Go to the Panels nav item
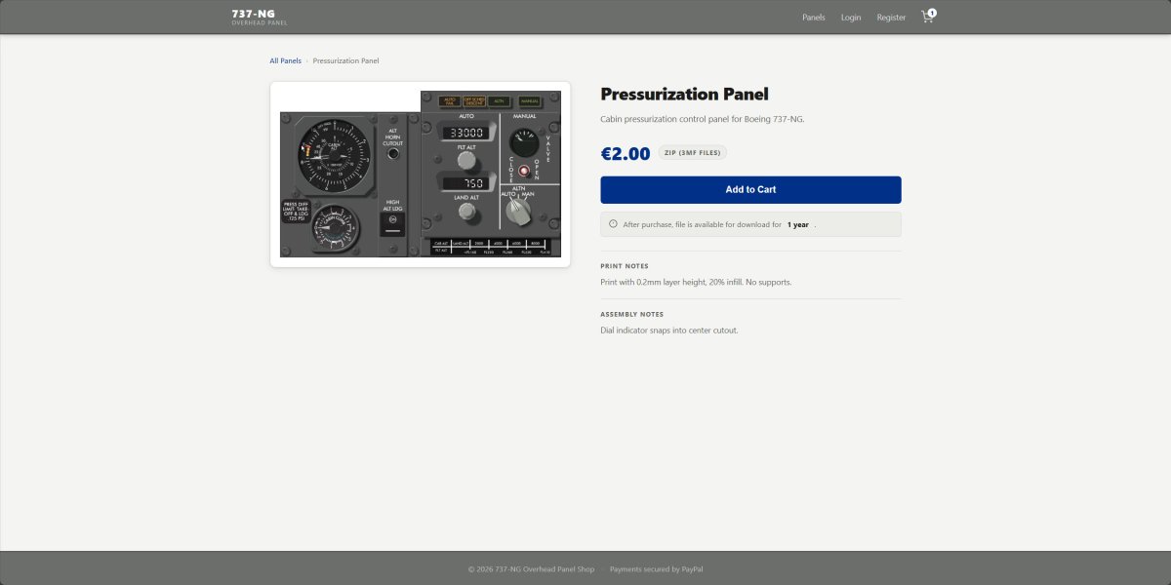This screenshot has height=585, width=1171. pyautogui.click(x=813, y=18)
